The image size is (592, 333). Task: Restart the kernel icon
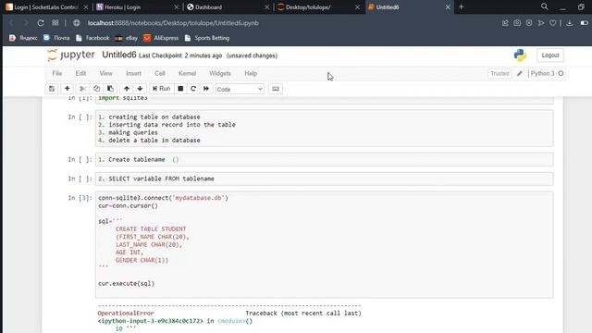(x=193, y=89)
